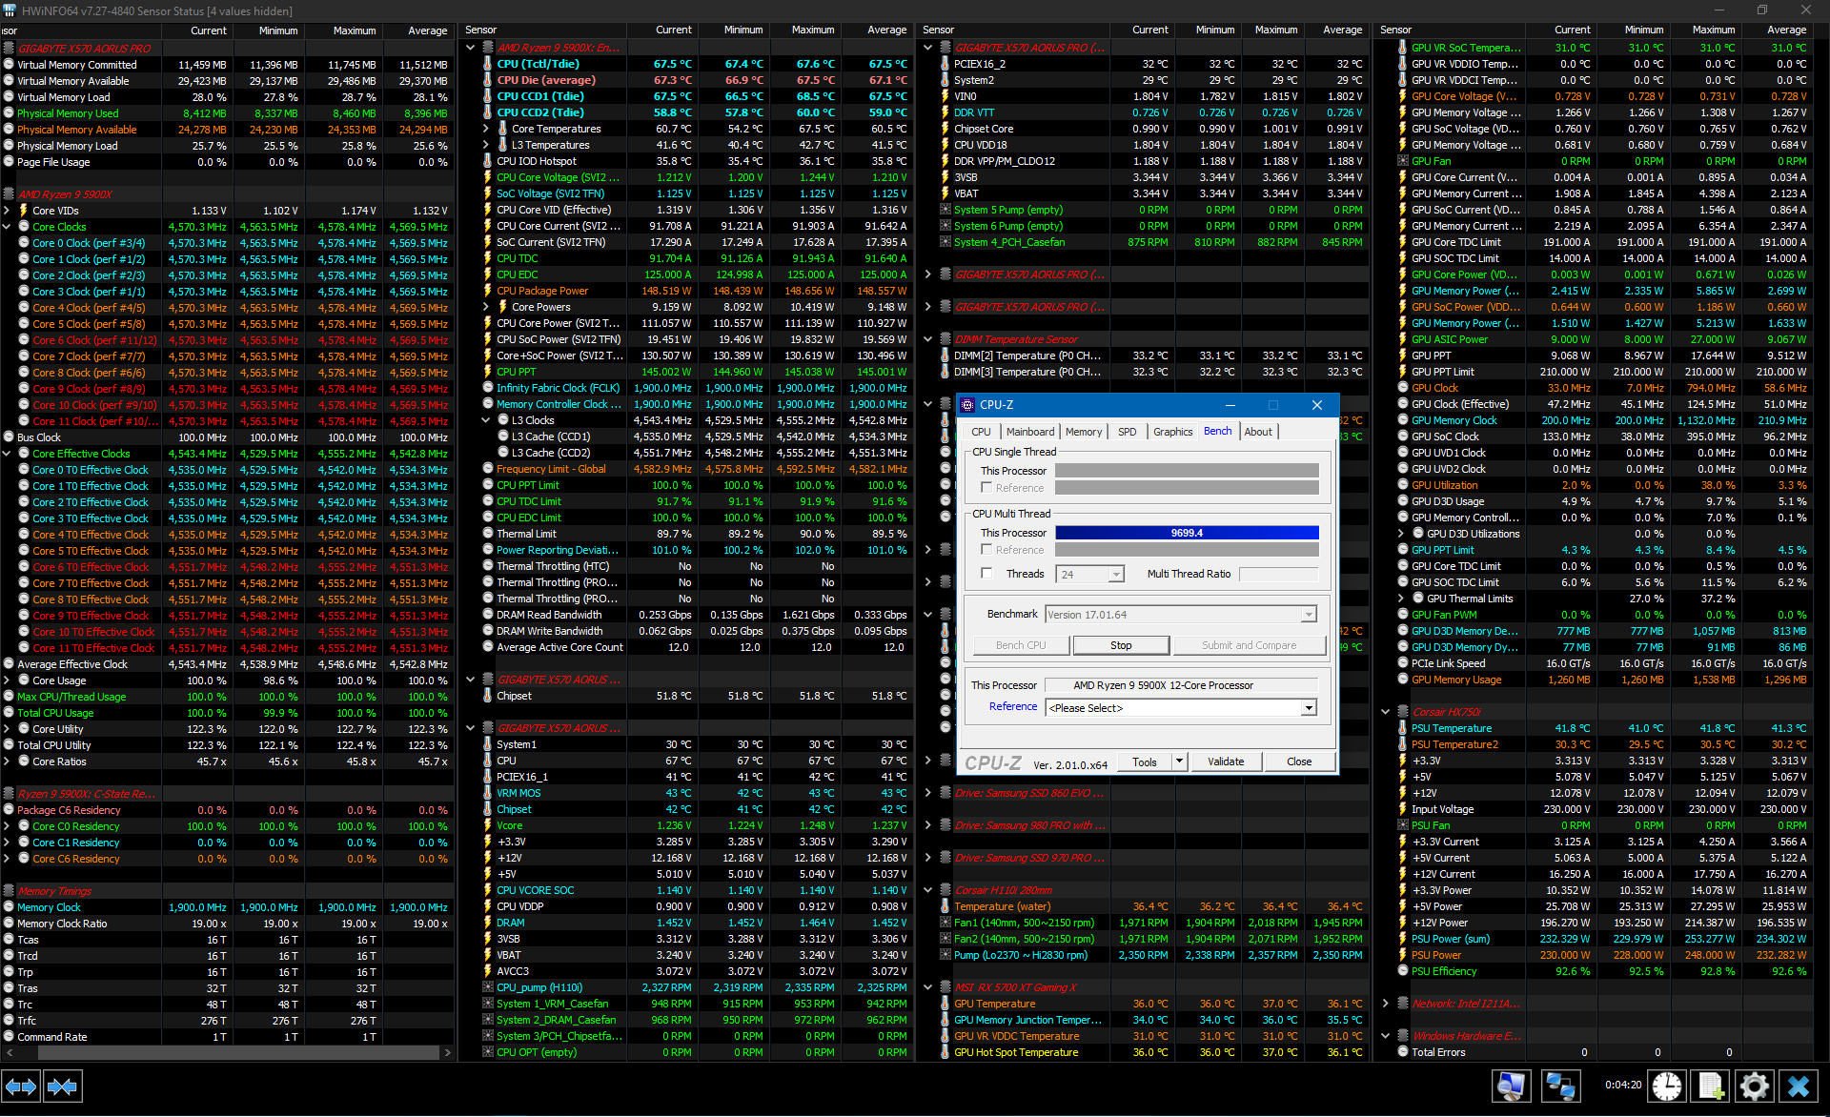The height and width of the screenshot is (1117, 1830).
Task: Click the icon beside Total Errors
Action: tap(1403, 1052)
